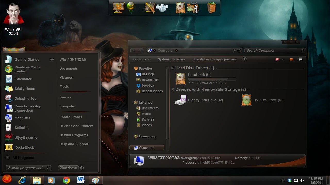Screen dimensions: 330x185
Task: Expand the Getting Started jump list arrow
Action: (x=52, y=59)
